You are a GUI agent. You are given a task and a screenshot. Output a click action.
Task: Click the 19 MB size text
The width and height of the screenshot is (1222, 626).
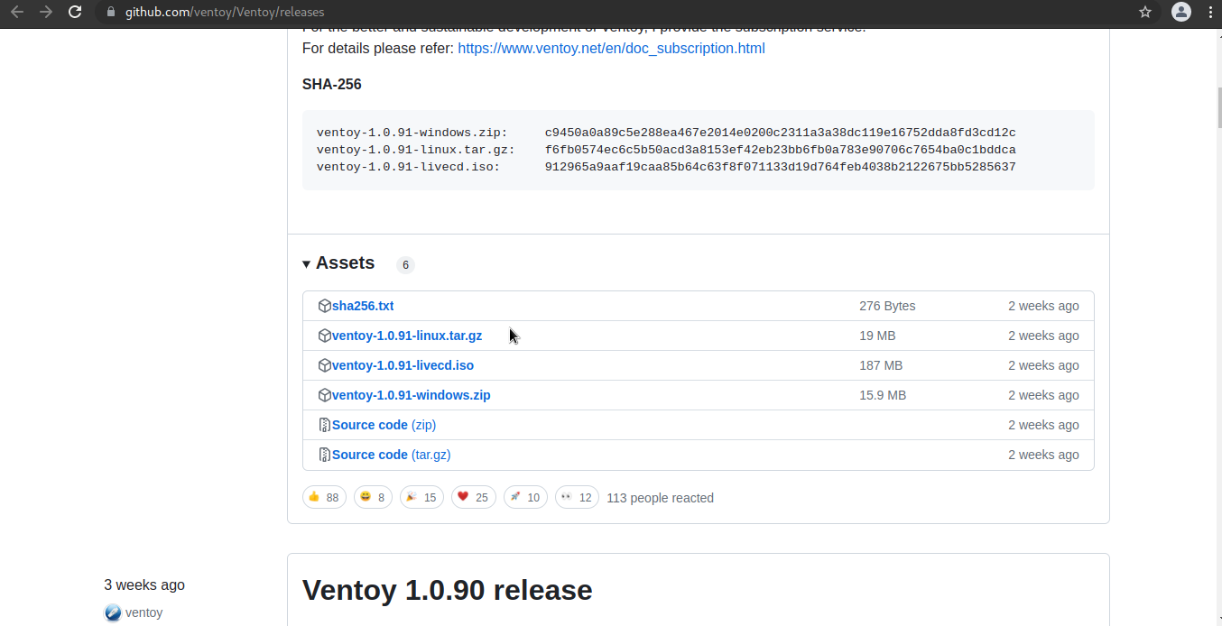pos(877,336)
